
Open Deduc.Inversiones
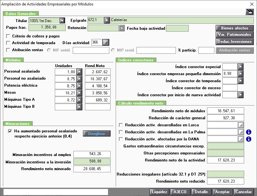pyautogui.click(x=235, y=42)
